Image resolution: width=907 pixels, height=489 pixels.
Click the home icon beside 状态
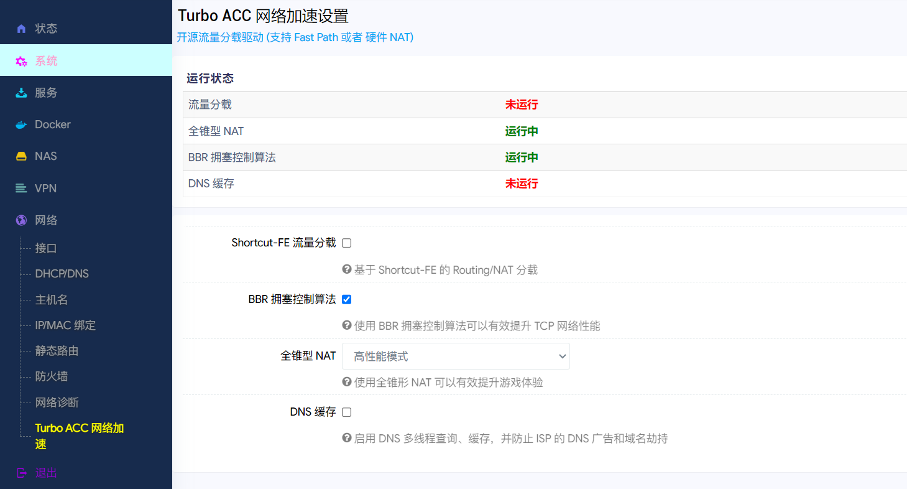21,29
